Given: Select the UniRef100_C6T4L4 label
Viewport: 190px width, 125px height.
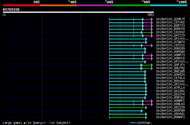Looking at the screenshot, I should [170, 78].
